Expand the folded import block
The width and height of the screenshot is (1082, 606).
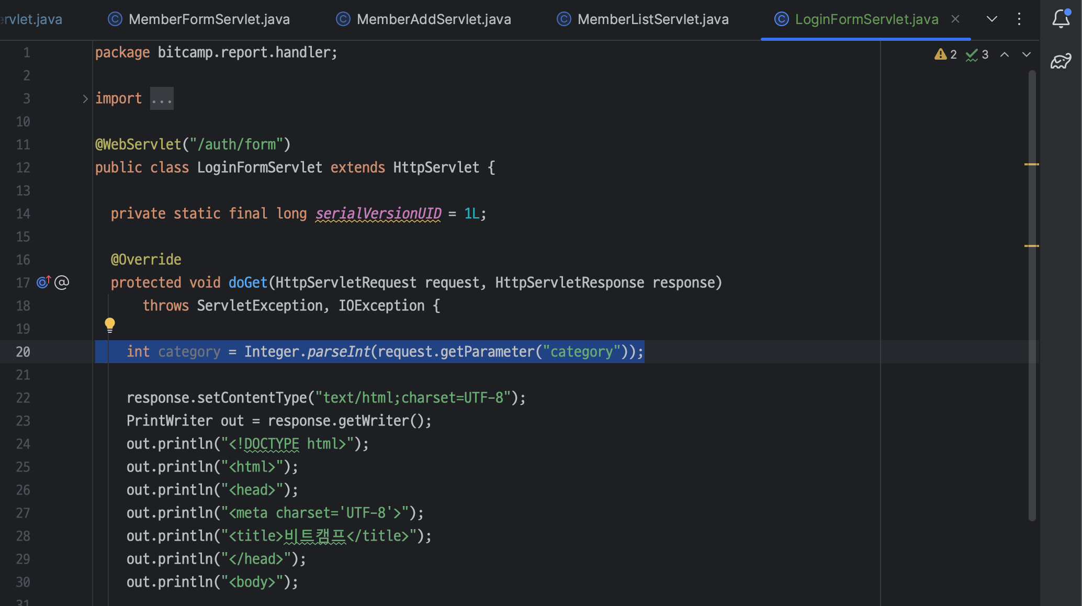click(x=85, y=99)
